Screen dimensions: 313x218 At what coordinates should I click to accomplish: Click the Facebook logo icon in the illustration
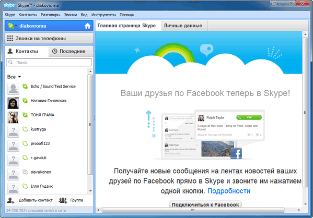pyautogui.click(x=236, y=153)
